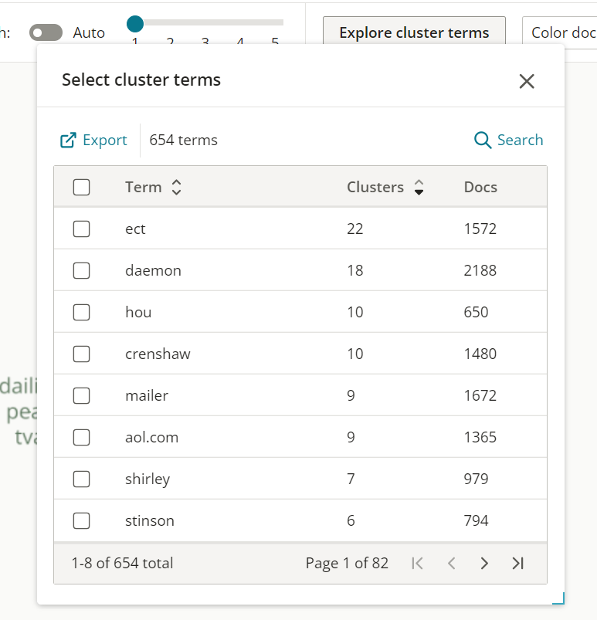The height and width of the screenshot is (620, 597).
Task: Tick the checkbox for stinson
Action: coord(81,520)
